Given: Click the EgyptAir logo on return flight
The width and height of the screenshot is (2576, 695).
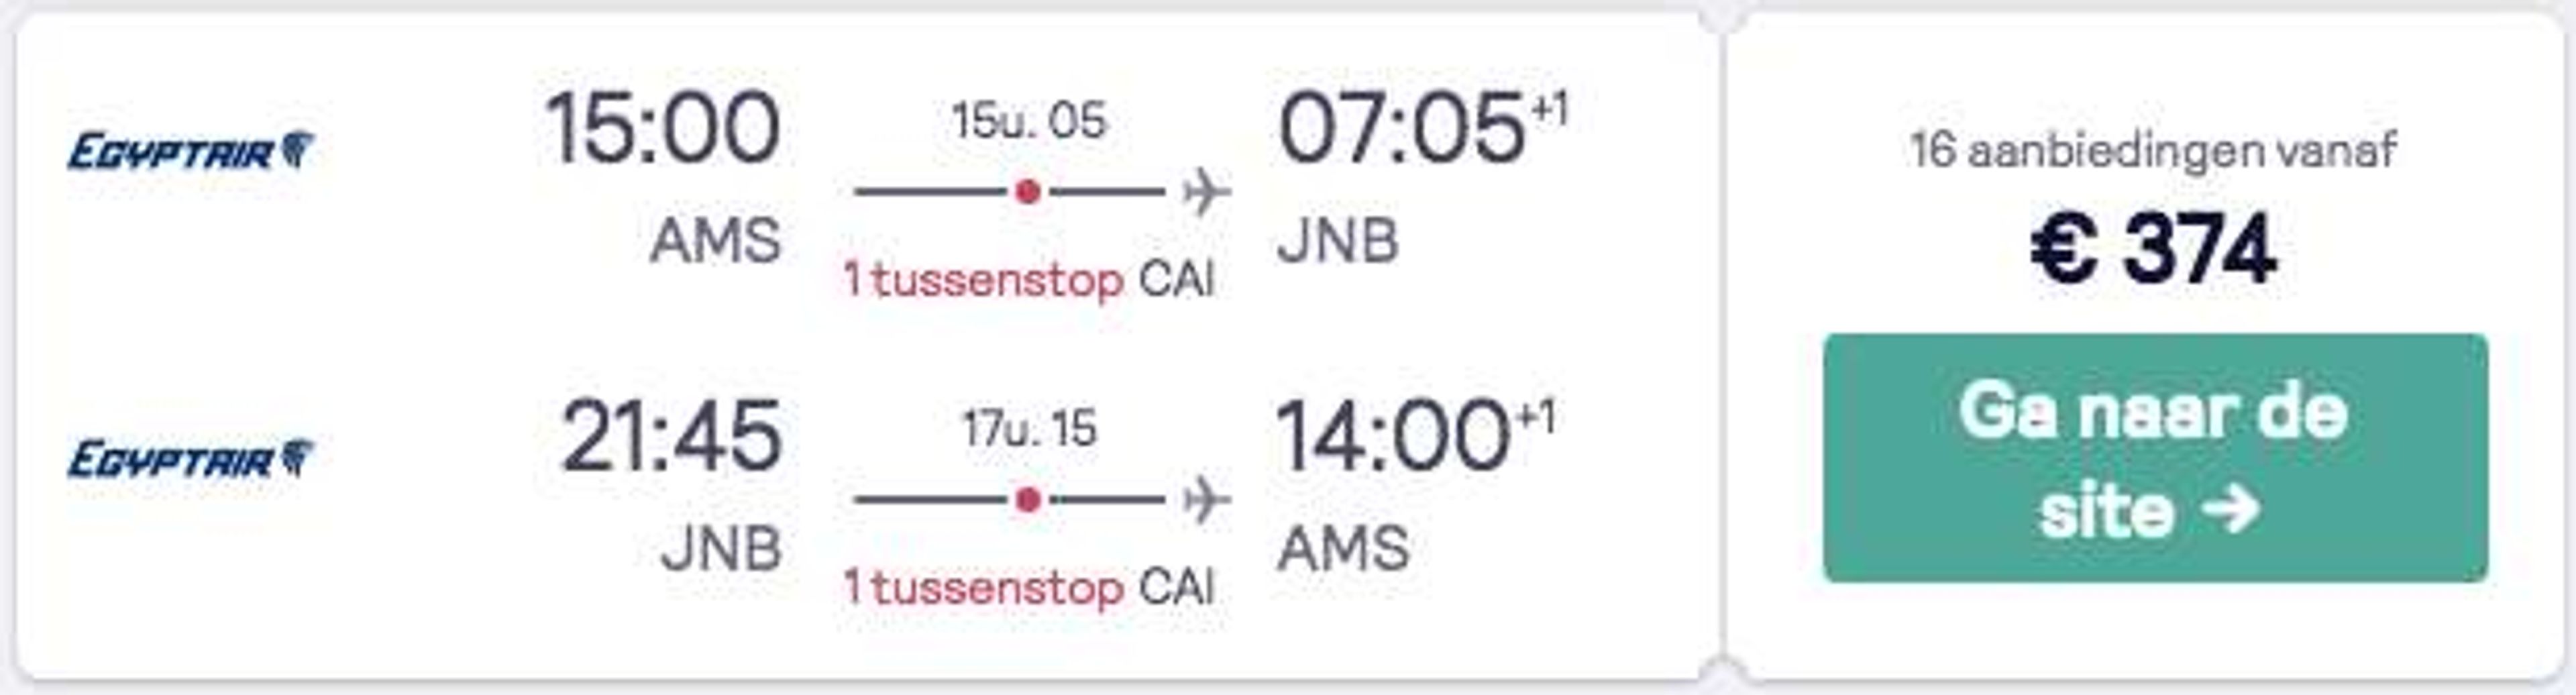Looking at the screenshot, I should pyautogui.click(x=191, y=460).
